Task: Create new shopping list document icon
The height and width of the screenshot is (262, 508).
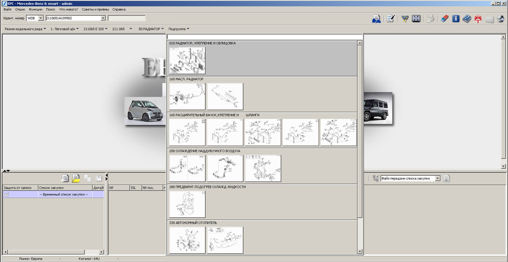Action: (65, 178)
